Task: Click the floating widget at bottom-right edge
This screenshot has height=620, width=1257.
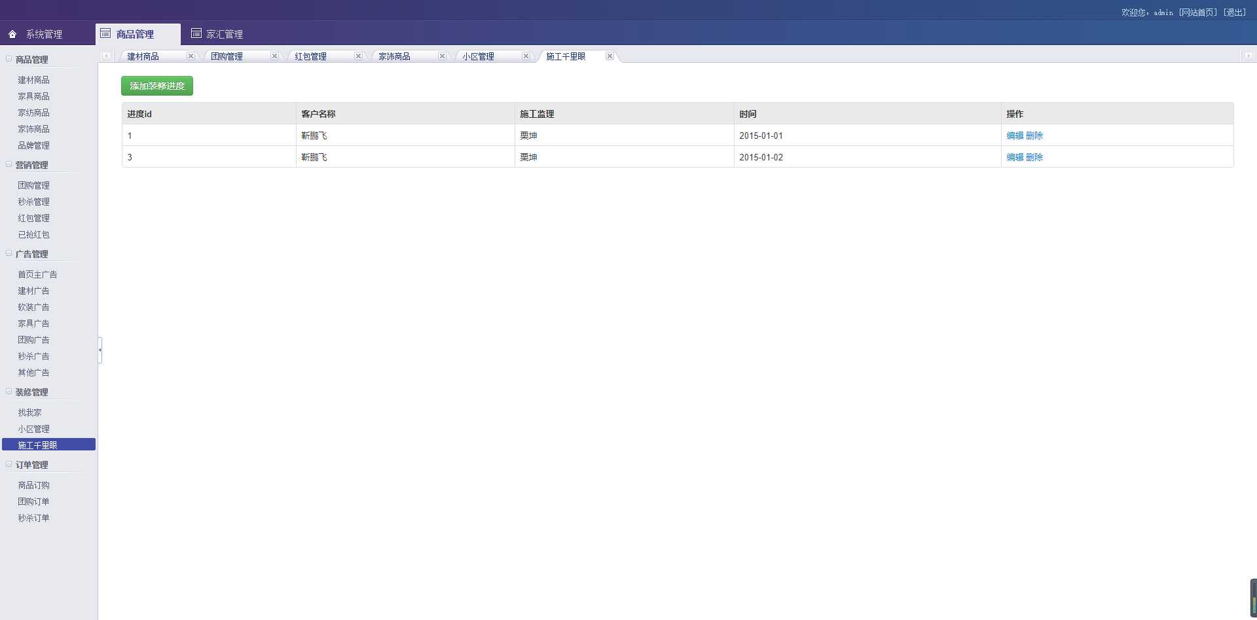Action: [x=1253, y=597]
